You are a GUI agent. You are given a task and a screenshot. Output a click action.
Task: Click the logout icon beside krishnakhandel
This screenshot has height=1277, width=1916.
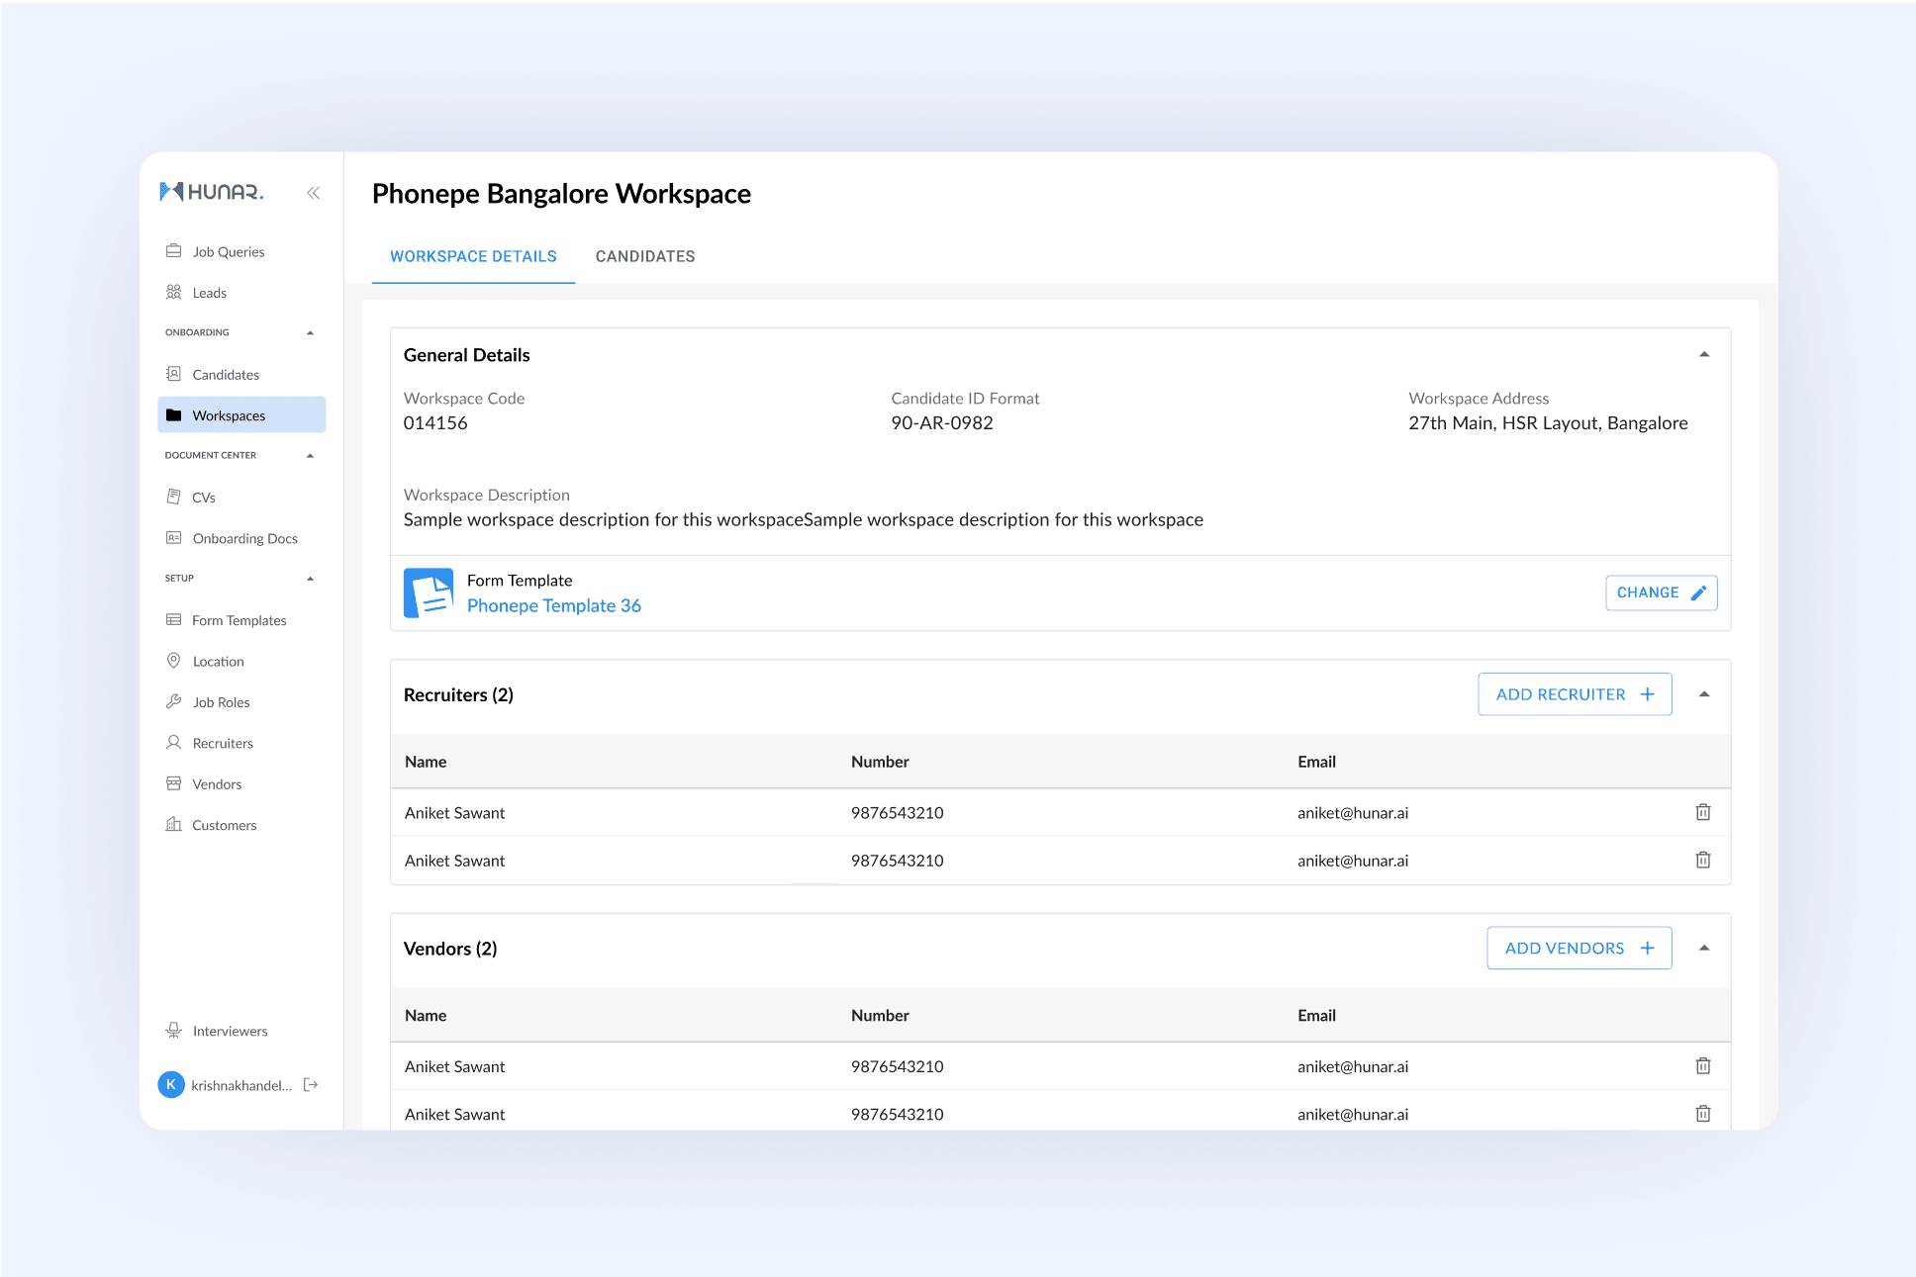(311, 1085)
